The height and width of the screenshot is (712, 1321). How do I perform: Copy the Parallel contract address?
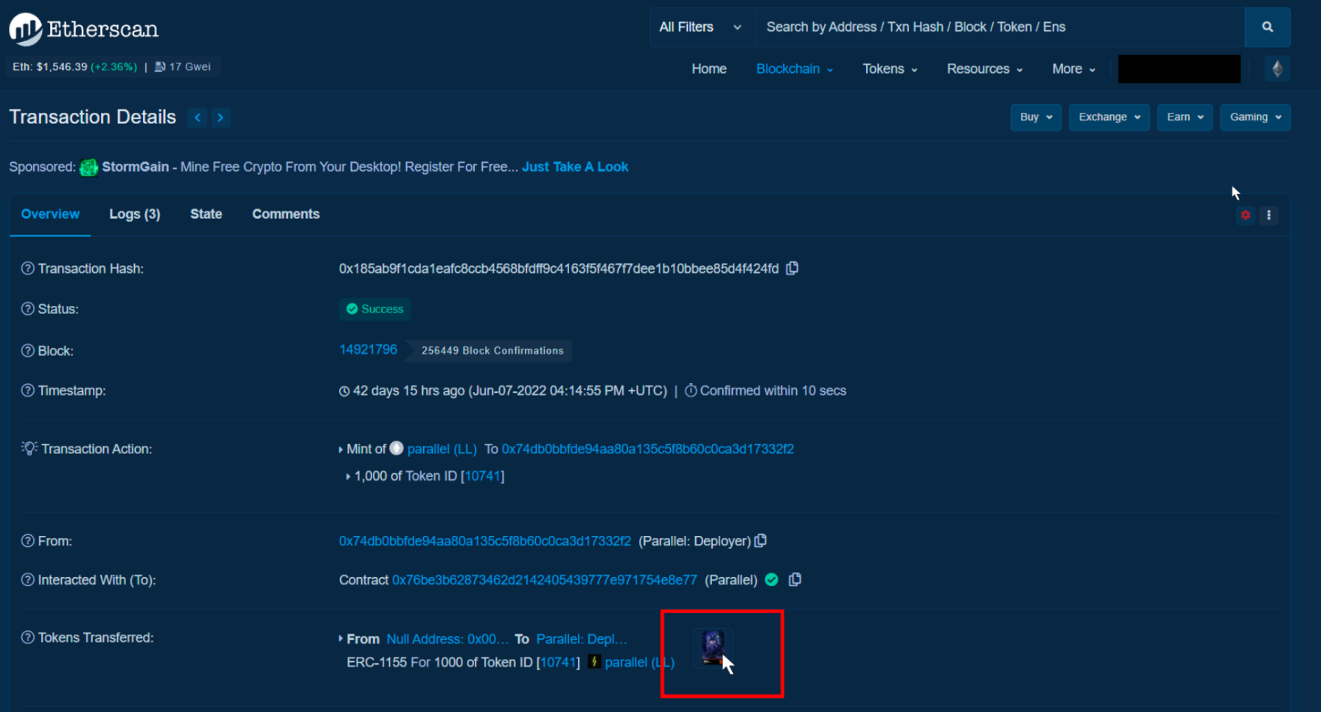coord(795,580)
